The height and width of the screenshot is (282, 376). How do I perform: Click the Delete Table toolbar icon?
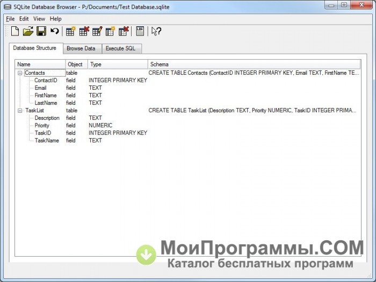click(x=84, y=31)
